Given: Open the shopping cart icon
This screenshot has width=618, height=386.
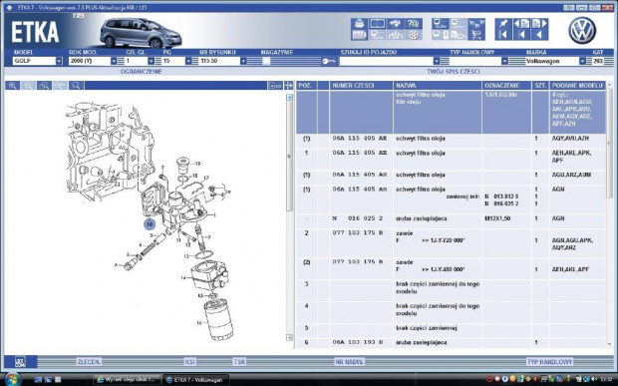Looking at the screenshot, I should tap(476, 35).
